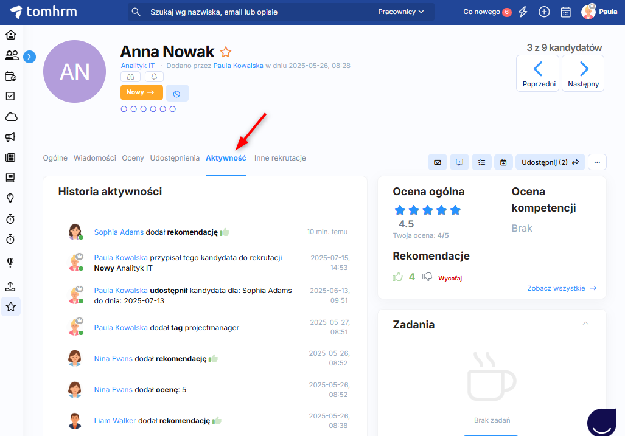The width and height of the screenshot is (625, 436).
Task: Set rating with the fifth blue star
Action: click(x=455, y=210)
